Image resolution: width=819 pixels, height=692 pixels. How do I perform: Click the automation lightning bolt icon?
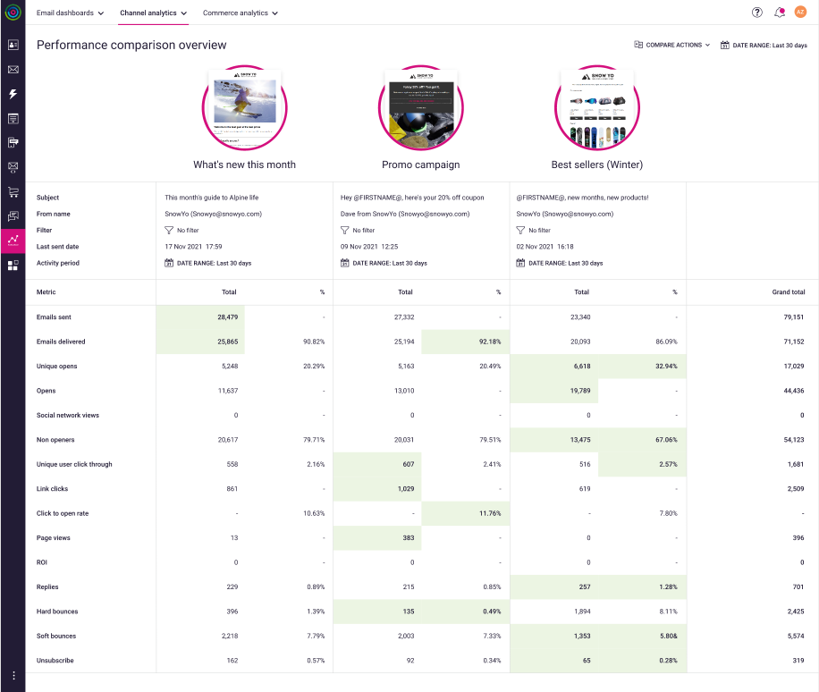tap(12, 93)
